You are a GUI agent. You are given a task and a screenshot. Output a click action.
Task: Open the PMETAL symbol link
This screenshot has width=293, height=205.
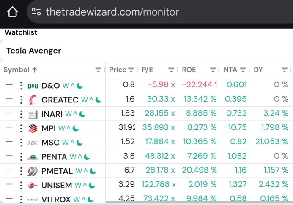(x=57, y=171)
